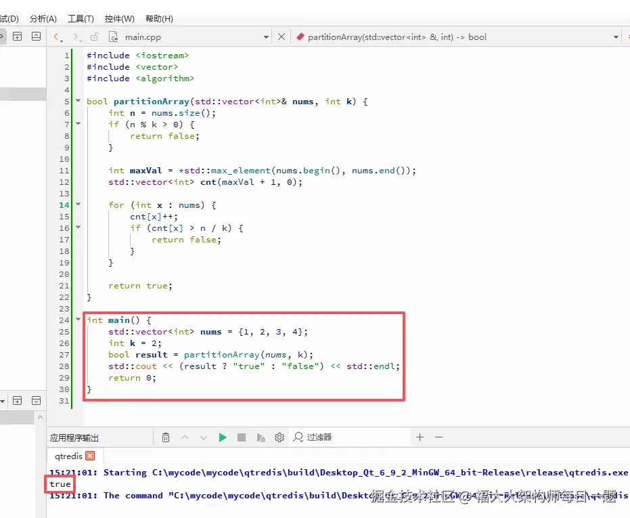Click the 'bool result' statement on line 27

coord(210,355)
